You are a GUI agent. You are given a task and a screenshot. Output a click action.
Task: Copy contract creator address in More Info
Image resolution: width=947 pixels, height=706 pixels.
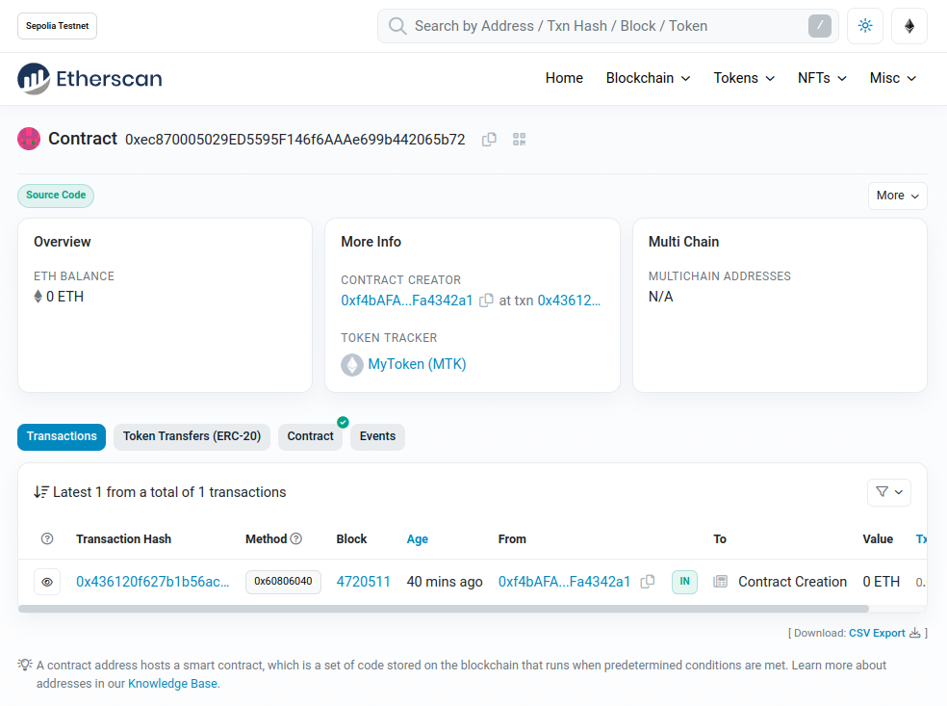point(486,301)
